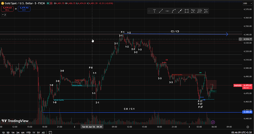Image resolution: width=254 pixels, height=134 pixels.
Task: Grab the favorites toolbar drag handle
Action: tap(149, 11)
